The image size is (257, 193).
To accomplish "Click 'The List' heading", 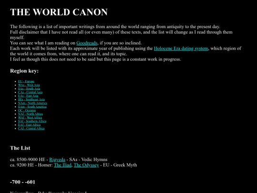I will coord(20,148).
